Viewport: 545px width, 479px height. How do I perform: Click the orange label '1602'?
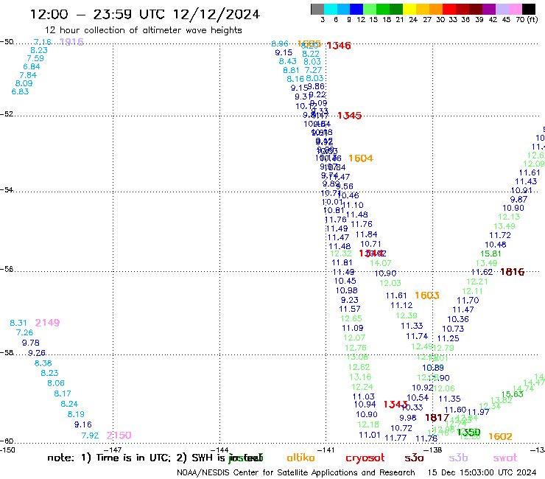tap(500, 436)
